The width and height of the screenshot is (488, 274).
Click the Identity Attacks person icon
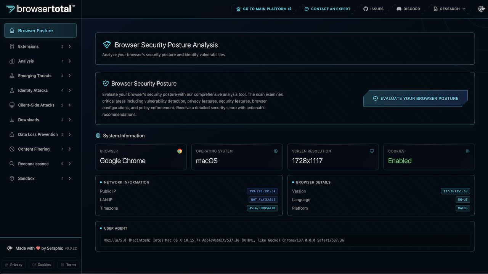(x=12, y=91)
